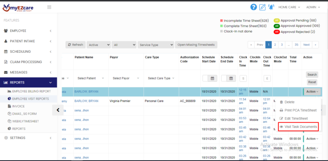Click the Settings gear icon in sidebar
328x161 pixels.
coord(6,138)
